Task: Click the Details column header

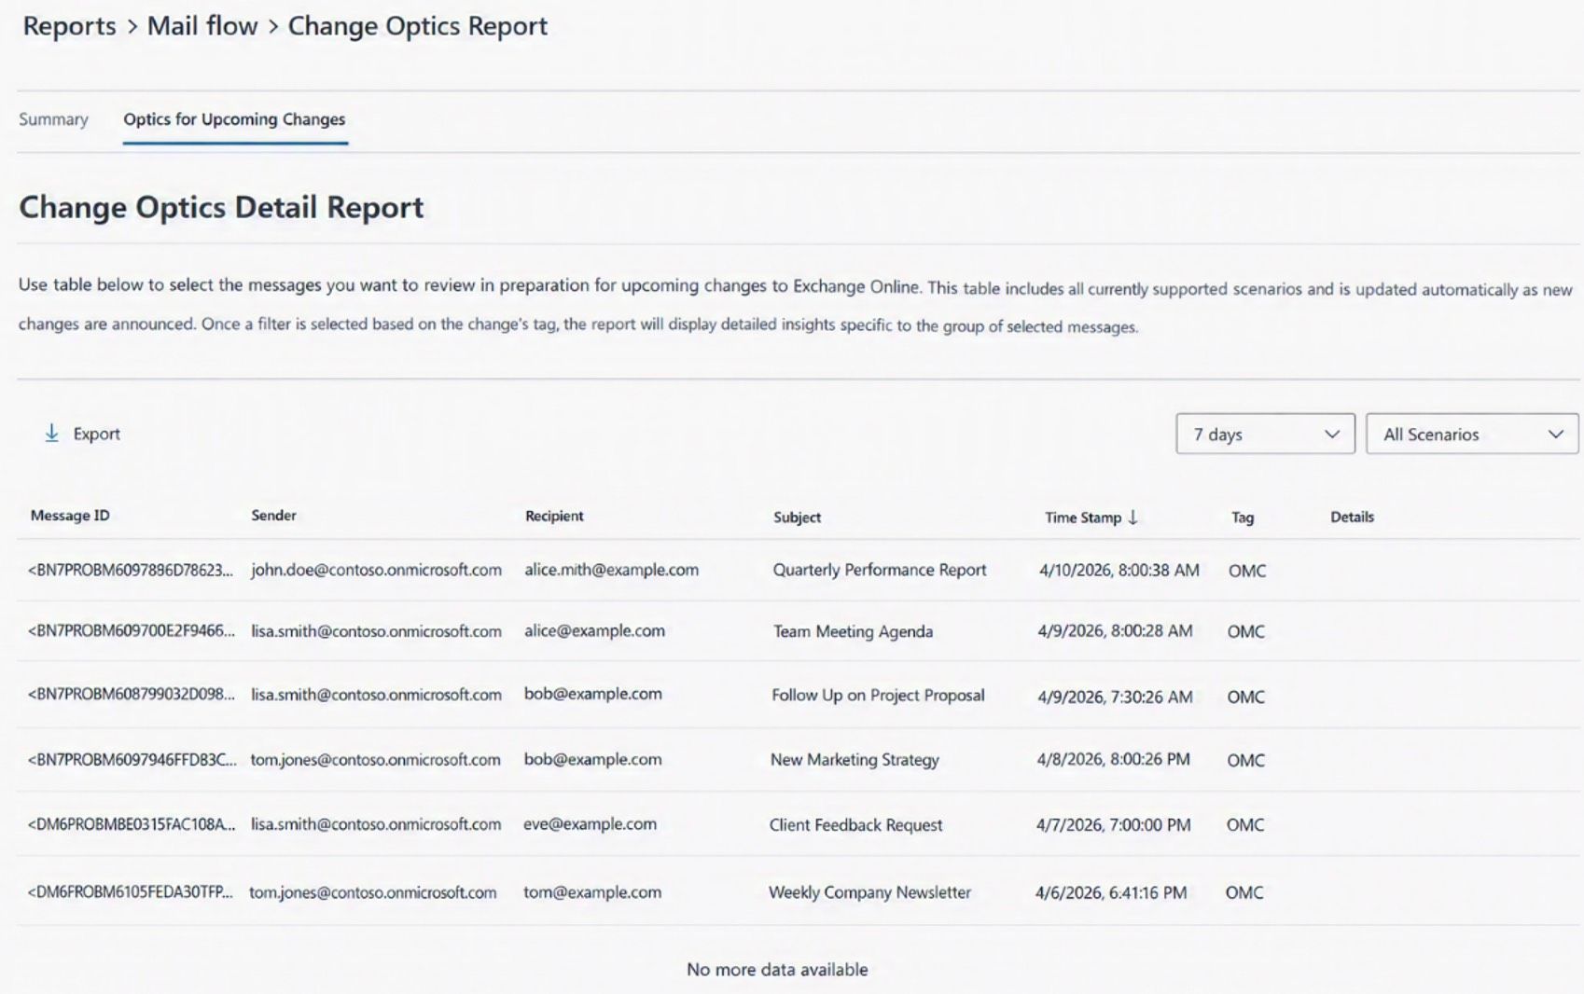Action: pos(1352,518)
